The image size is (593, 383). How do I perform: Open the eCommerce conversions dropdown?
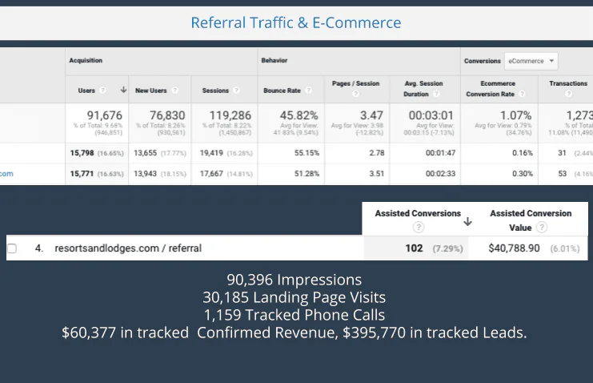pyautogui.click(x=531, y=61)
